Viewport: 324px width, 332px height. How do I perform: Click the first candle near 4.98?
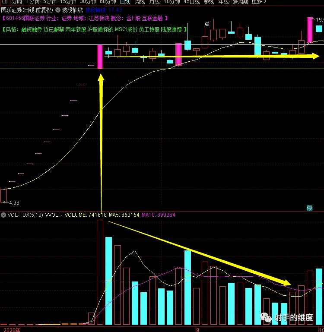point(3,196)
